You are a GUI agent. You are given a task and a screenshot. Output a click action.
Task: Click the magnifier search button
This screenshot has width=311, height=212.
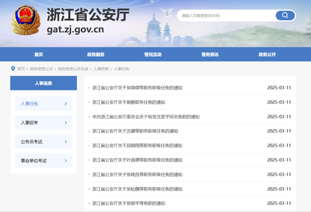coord(285,16)
